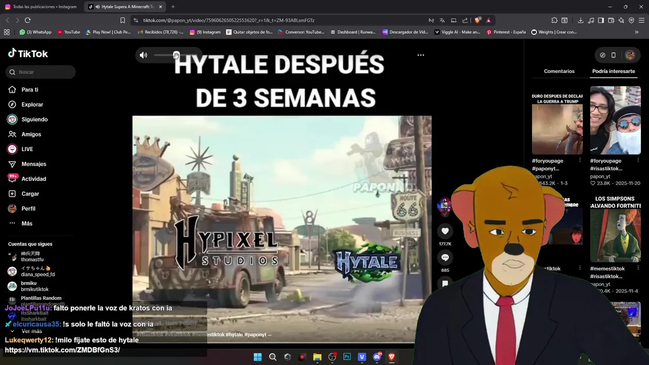This screenshot has height=365, width=649.
Task: Click the TikTok URL address bar
Action: 229,20
